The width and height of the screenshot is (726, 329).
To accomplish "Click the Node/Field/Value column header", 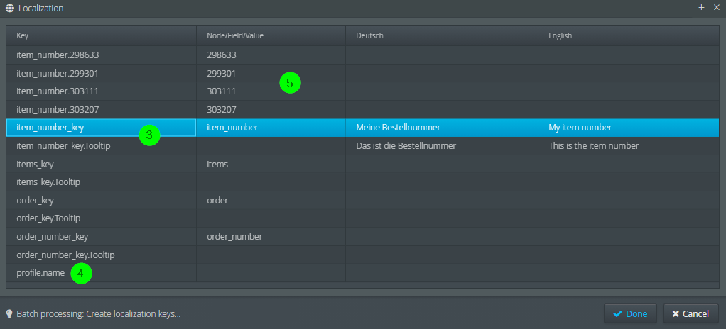I will tap(271, 35).
